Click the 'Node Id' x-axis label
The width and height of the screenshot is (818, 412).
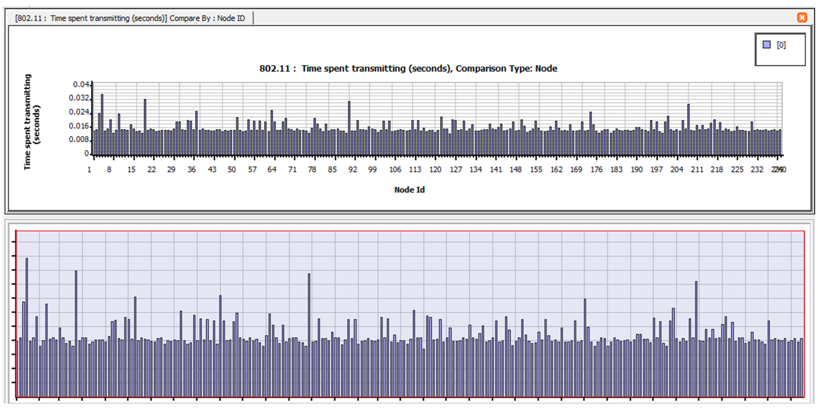[409, 190]
